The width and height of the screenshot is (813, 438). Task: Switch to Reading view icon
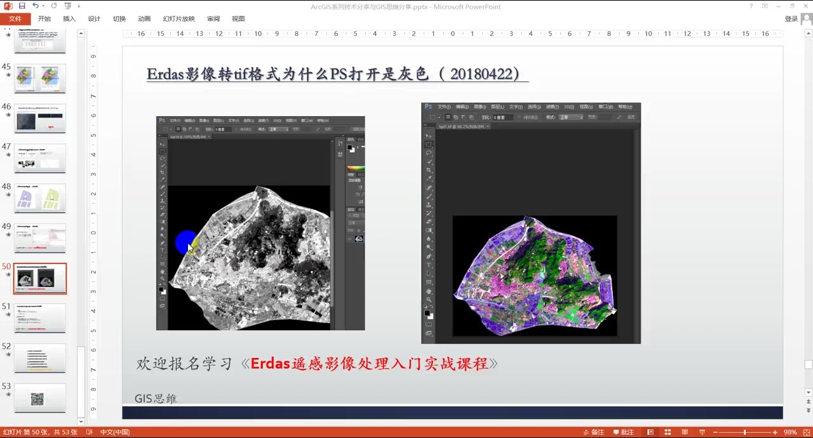685,432
